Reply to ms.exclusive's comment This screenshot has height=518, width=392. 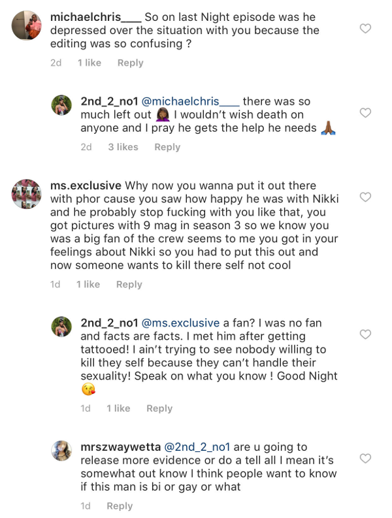point(129,284)
